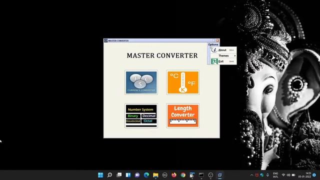The image size is (320, 180).
Task: Close the Master Converter window
Action: tap(217, 40)
